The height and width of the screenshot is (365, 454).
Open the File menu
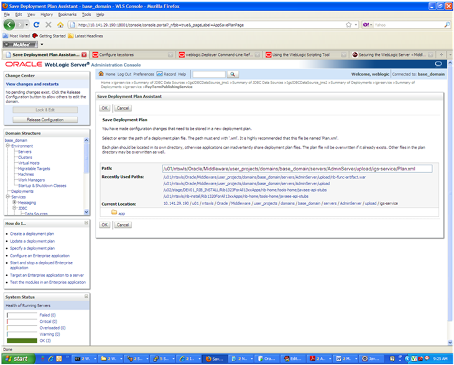click(7, 14)
